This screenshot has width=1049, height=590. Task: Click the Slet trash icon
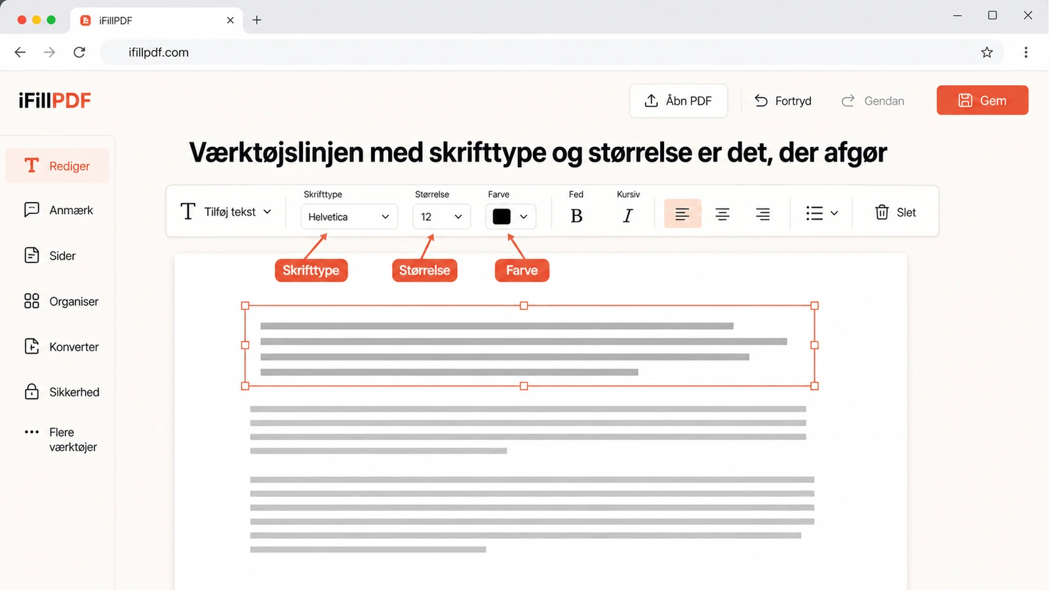click(x=882, y=212)
